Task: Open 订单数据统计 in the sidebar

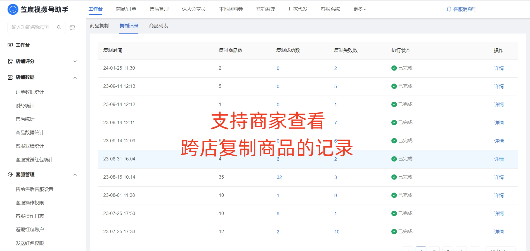Action: point(30,92)
